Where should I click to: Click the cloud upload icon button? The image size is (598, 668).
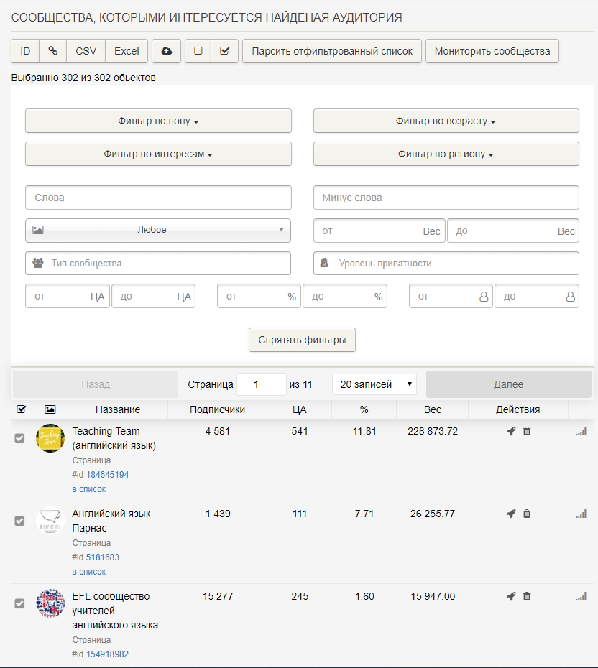166,51
